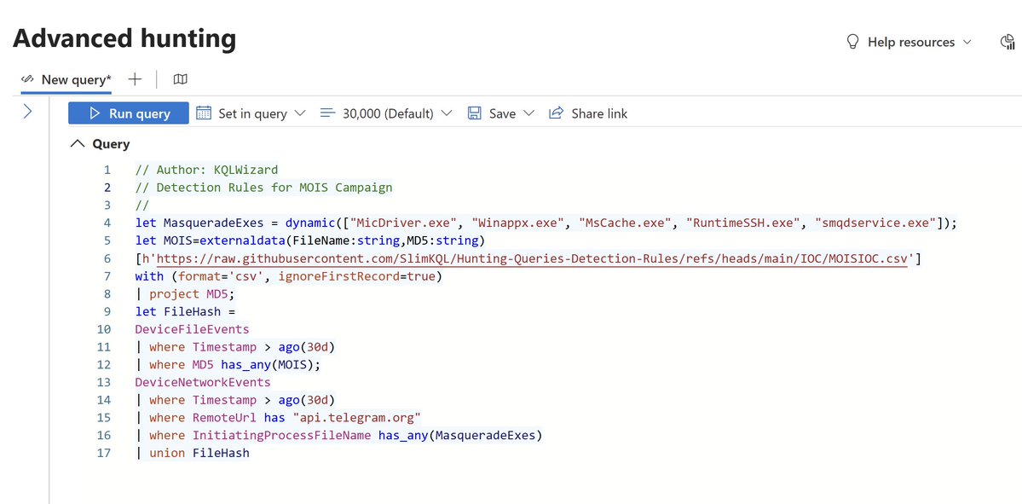Open the schema reference map icon
The image size is (1022, 504).
(181, 79)
